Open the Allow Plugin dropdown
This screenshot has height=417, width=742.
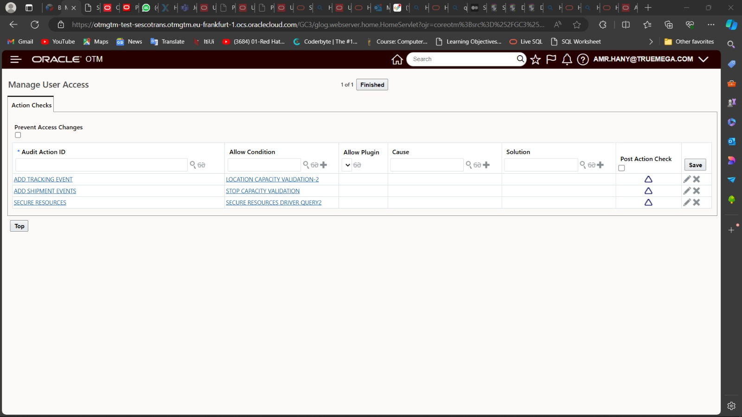[348, 164]
